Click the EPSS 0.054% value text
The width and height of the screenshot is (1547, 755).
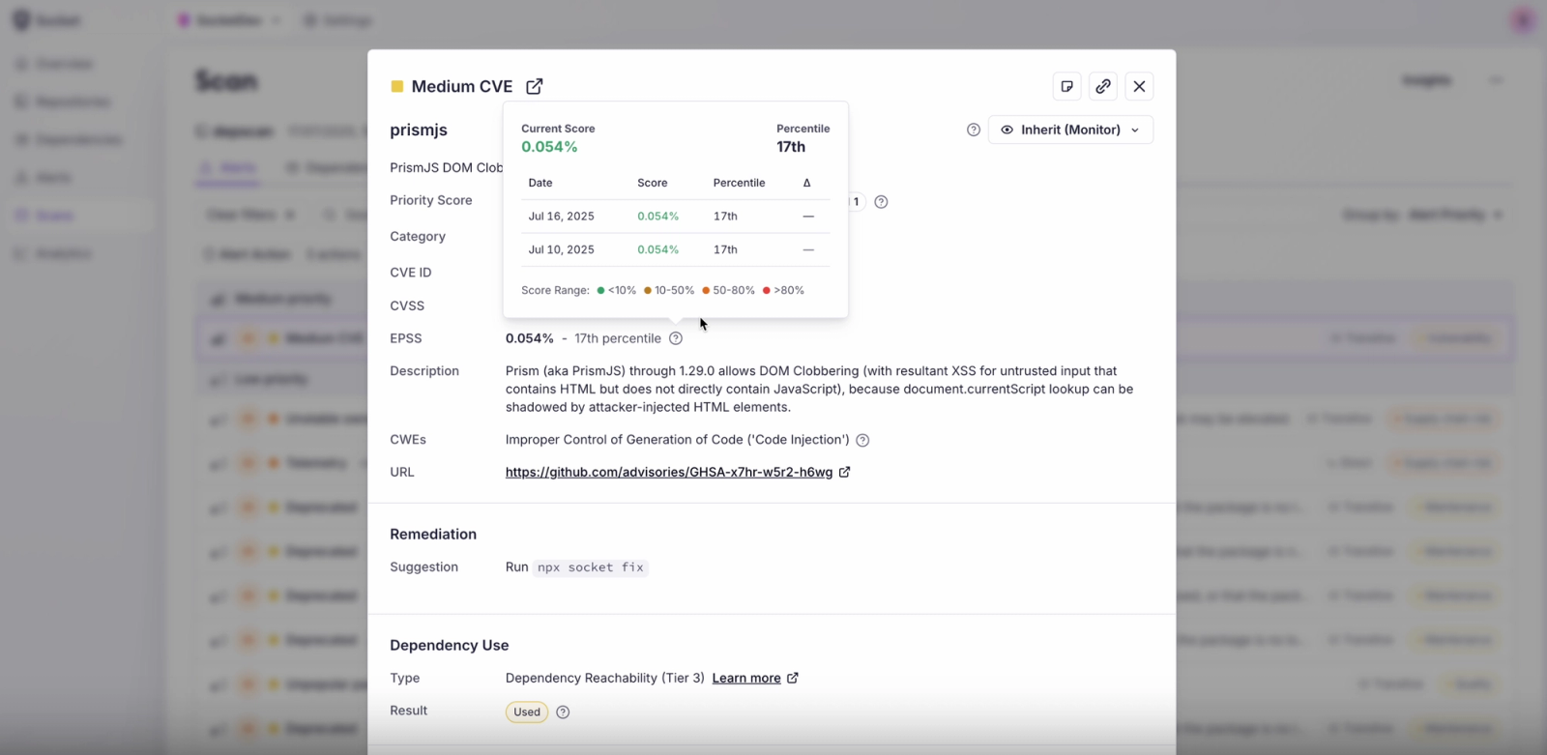click(530, 338)
